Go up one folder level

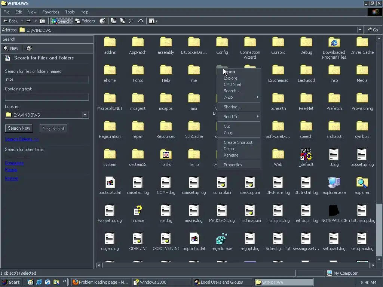43,21
